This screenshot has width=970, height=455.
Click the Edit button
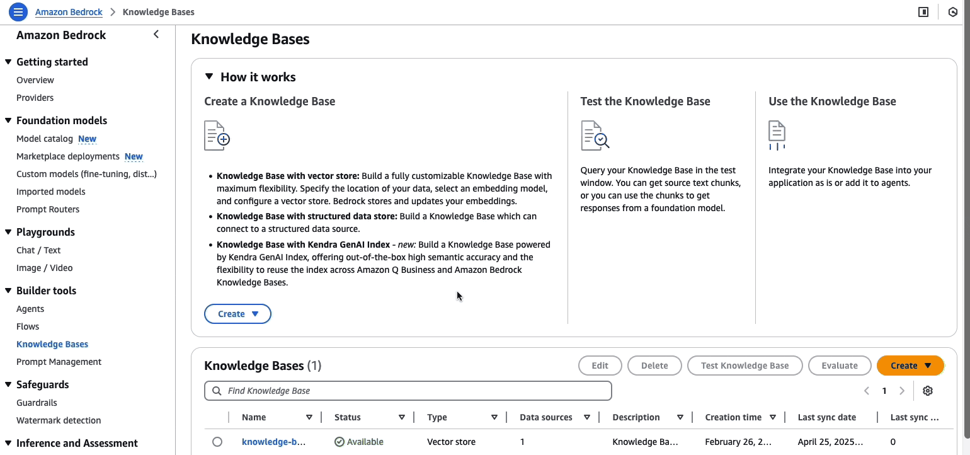pos(600,366)
